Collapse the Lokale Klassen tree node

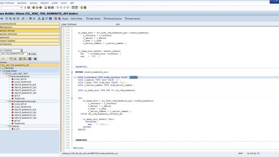(x=0, y=71)
